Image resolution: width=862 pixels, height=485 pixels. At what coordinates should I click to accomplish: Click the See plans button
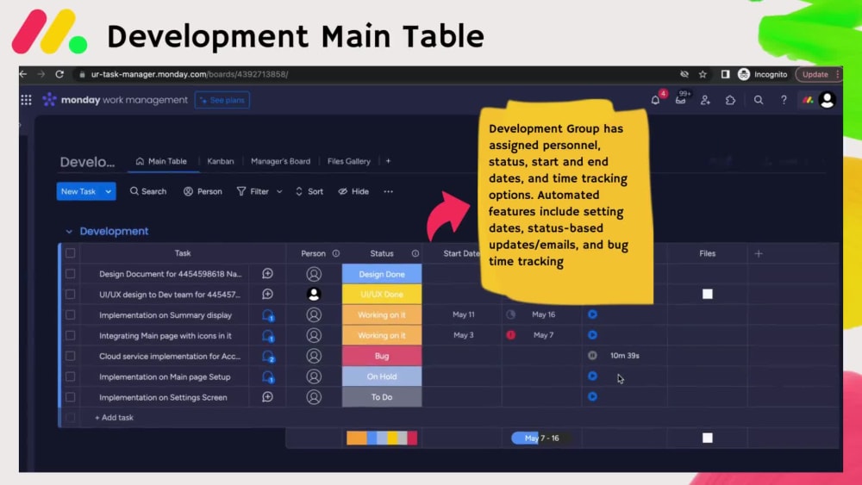(x=222, y=100)
